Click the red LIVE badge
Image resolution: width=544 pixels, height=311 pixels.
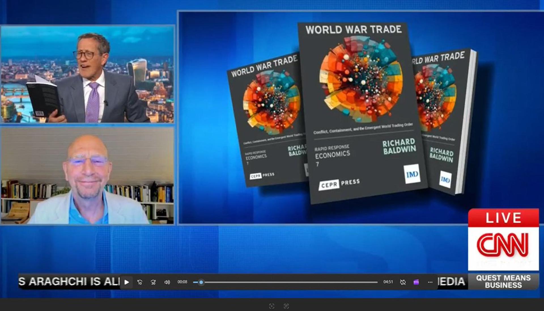pos(503,218)
